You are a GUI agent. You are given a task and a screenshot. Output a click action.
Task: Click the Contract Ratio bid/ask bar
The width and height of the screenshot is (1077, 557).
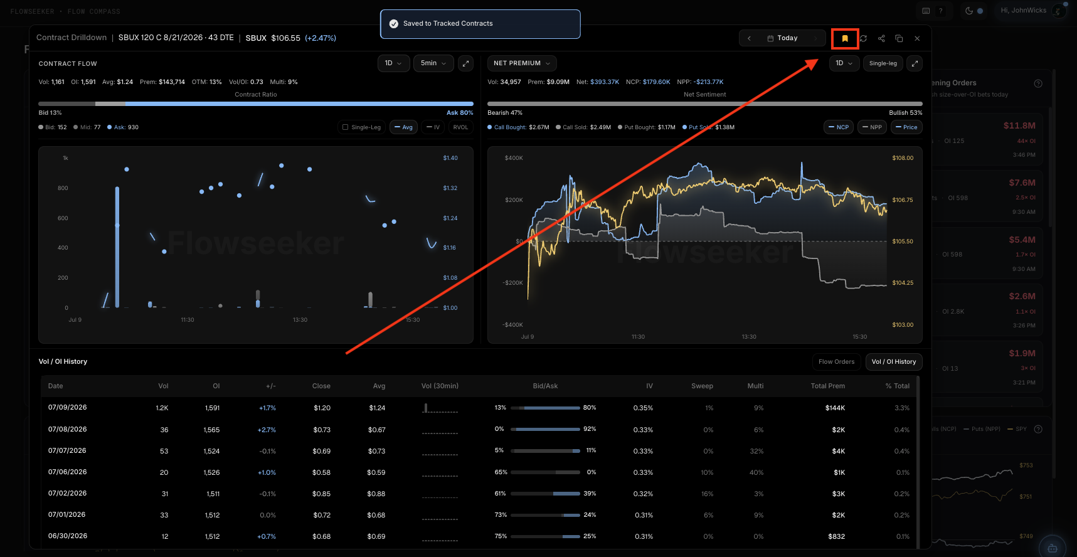[x=256, y=104]
